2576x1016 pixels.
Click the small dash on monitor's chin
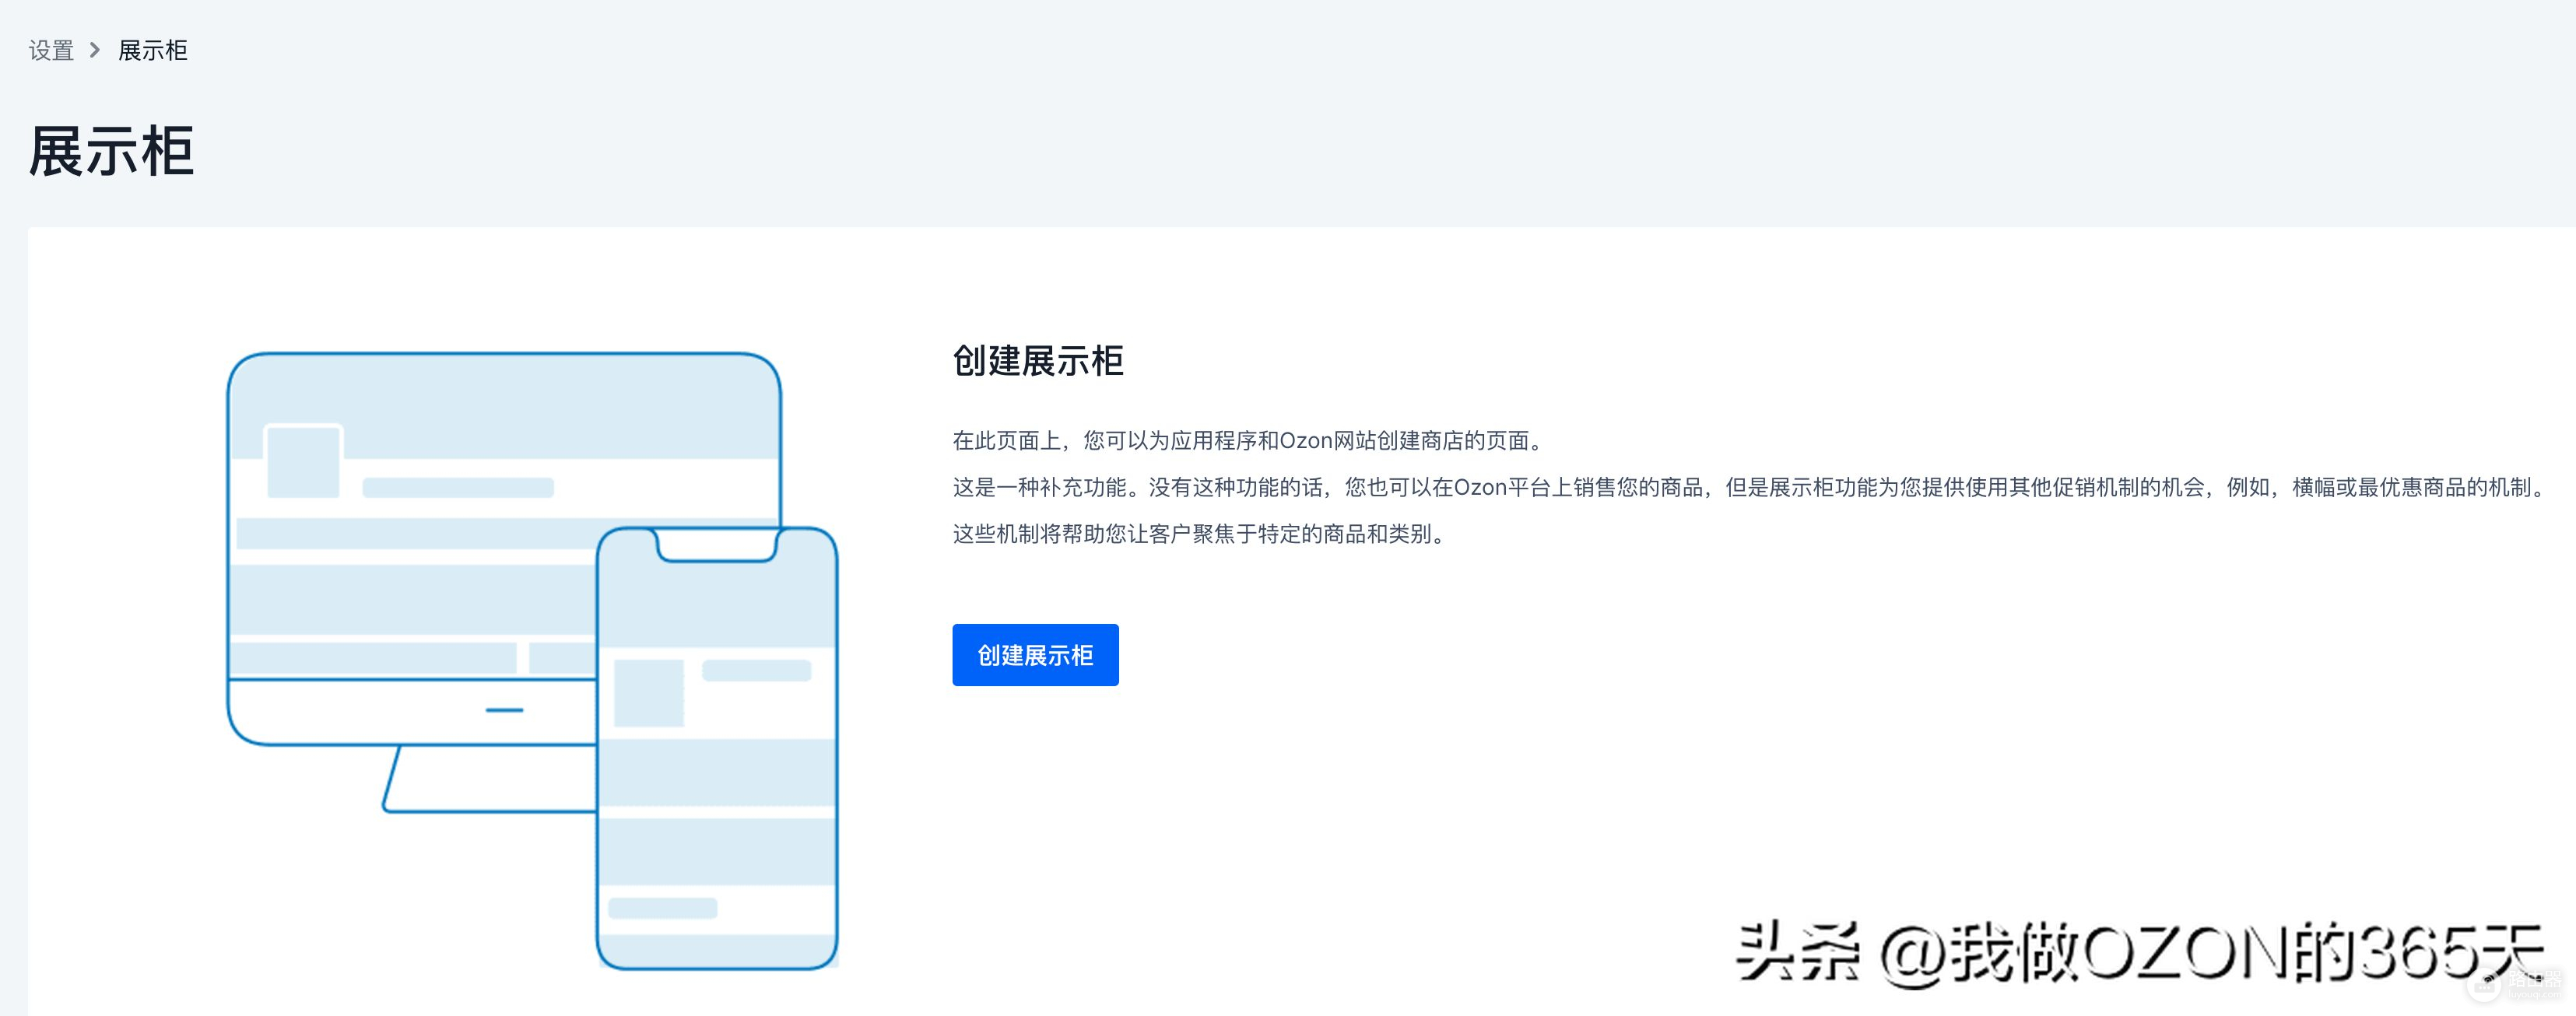(504, 710)
